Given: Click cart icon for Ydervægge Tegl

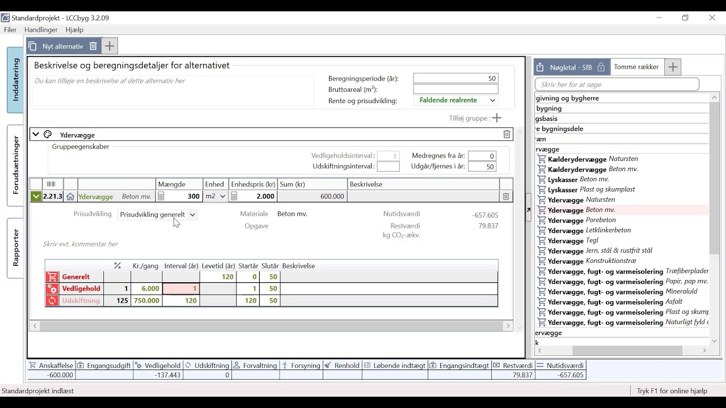Looking at the screenshot, I should pyautogui.click(x=542, y=241).
